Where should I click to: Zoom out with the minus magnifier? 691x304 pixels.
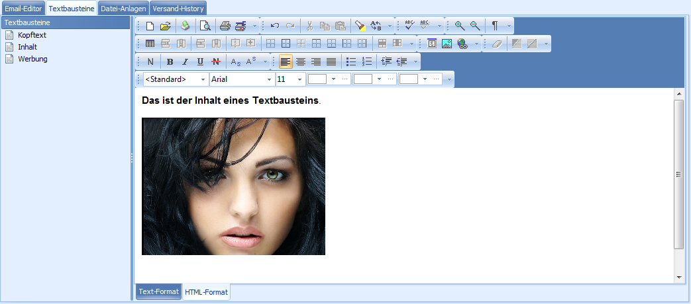(474, 26)
